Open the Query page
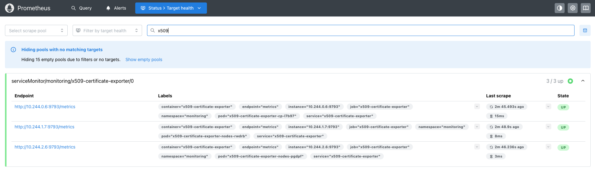 [82, 8]
